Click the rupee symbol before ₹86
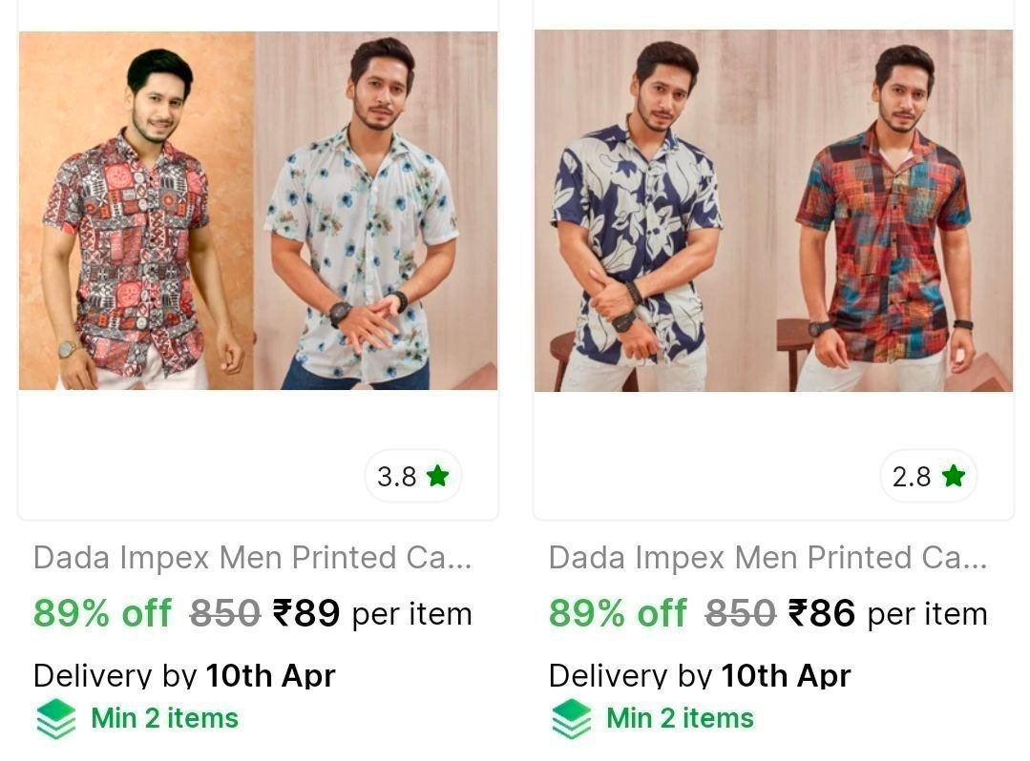The image size is (1030, 761). pos(797,613)
